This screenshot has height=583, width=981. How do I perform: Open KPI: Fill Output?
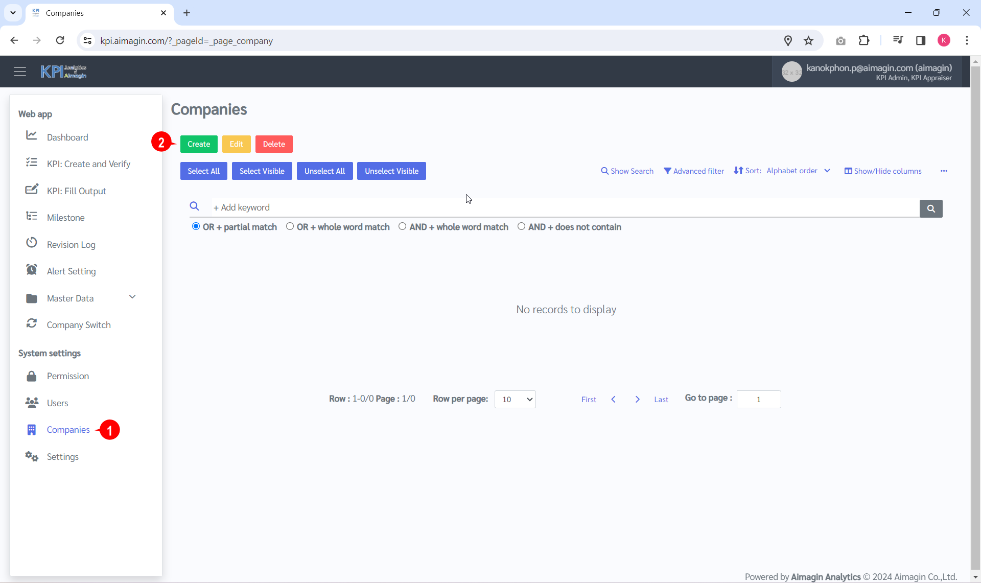tap(77, 191)
